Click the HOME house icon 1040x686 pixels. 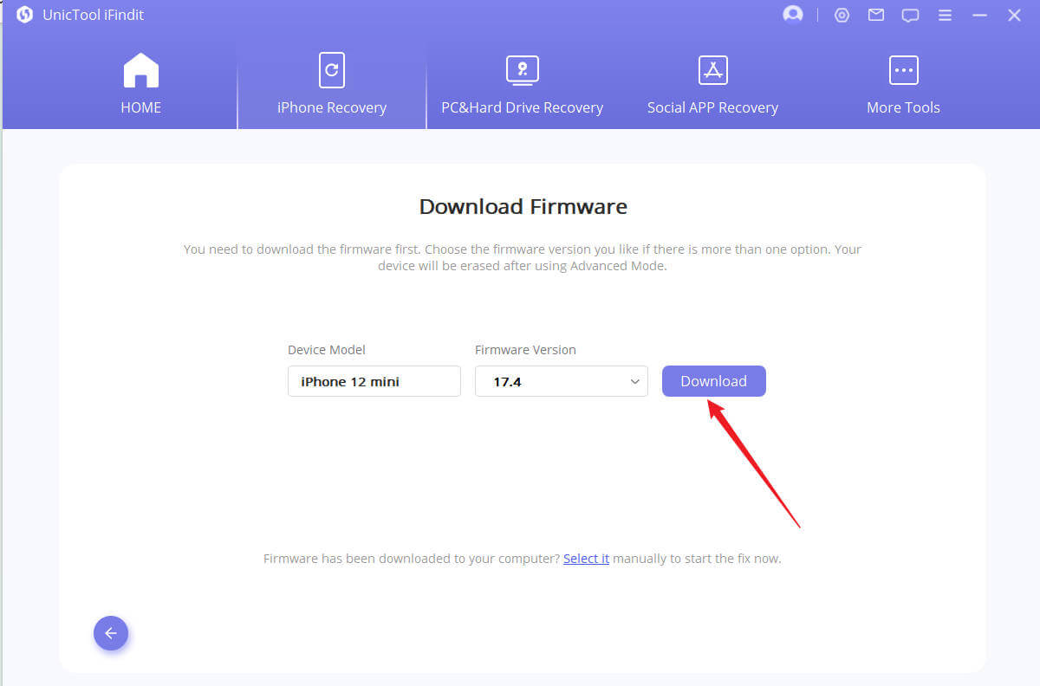pos(141,71)
